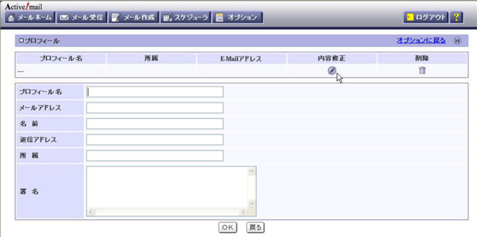Click the signature box scroll-left arrow
Viewport: 477px width, 237px height.
[91, 212]
